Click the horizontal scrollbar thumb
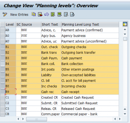This screenshot has height=123, width=130. [x=37, y=119]
